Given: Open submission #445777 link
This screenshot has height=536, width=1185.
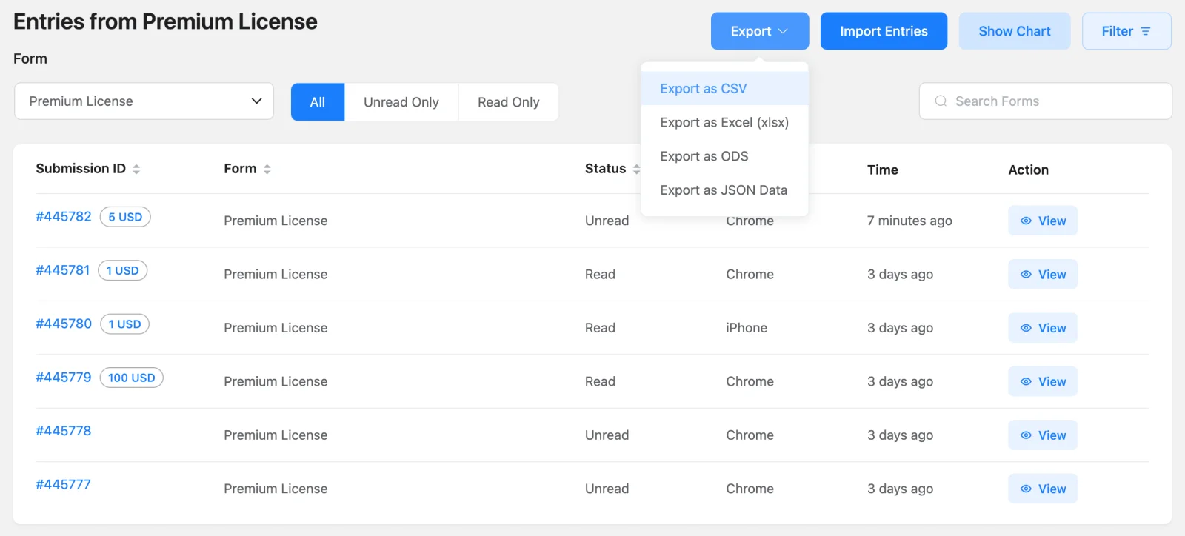Looking at the screenshot, I should pos(64,485).
